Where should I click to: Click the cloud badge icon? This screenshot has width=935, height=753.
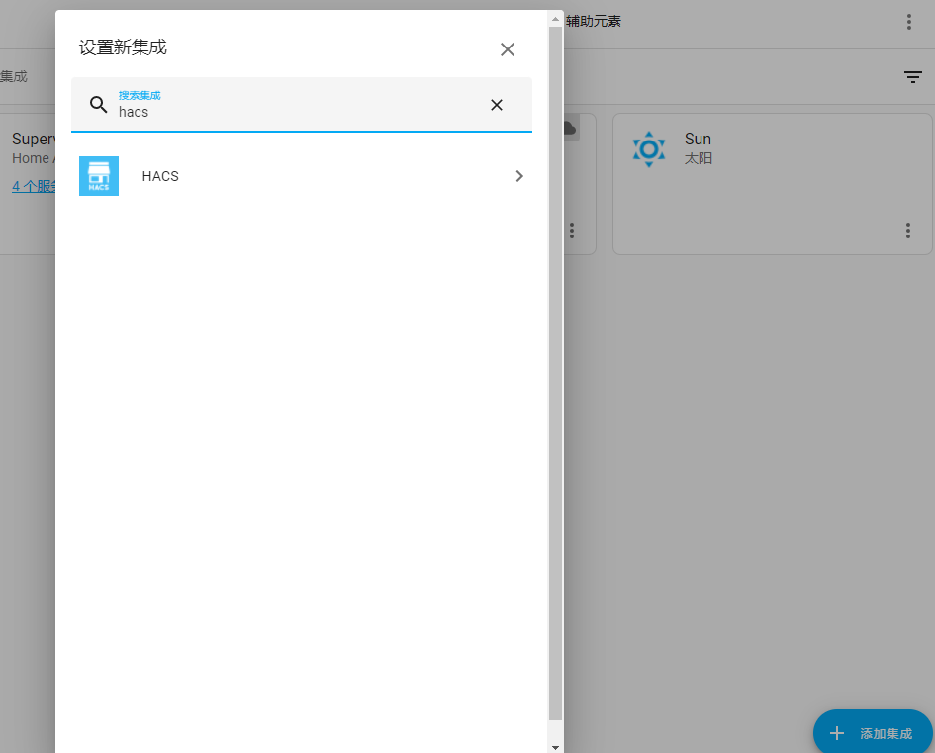[x=570, y=128]
